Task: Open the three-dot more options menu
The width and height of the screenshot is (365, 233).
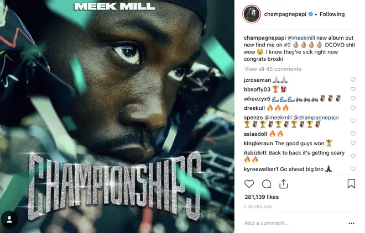Action: 352,224
